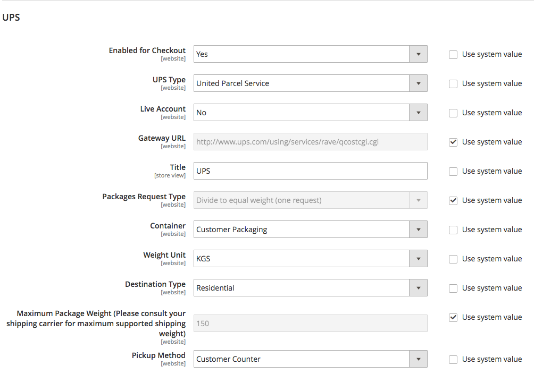Open the Live Account dropdown

tap(418, 112)
